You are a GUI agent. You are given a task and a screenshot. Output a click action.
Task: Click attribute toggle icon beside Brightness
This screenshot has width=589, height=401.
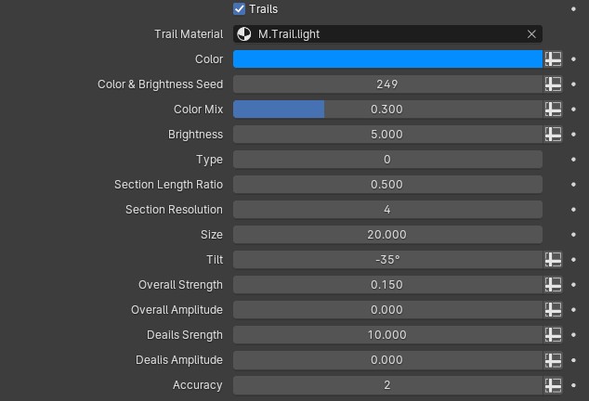point(553,135)
